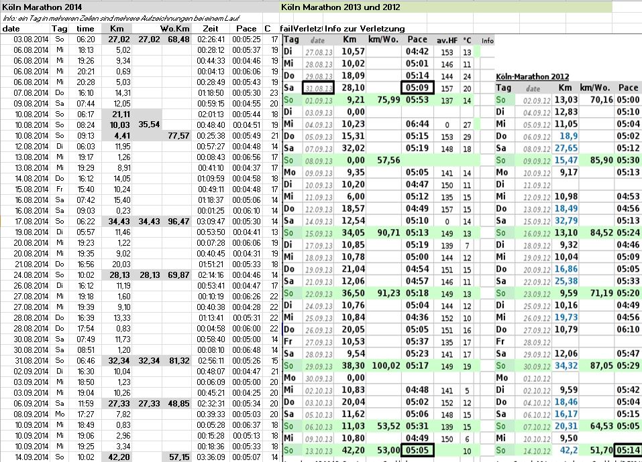Click the "°C" column header in 2013 table

point(467,40)
